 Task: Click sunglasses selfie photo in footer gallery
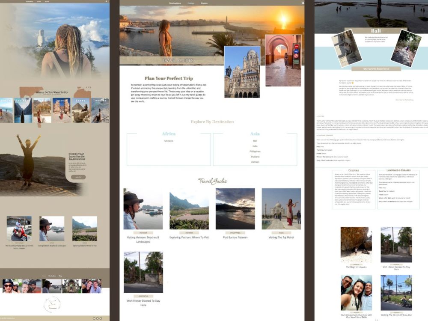point(12,286)
